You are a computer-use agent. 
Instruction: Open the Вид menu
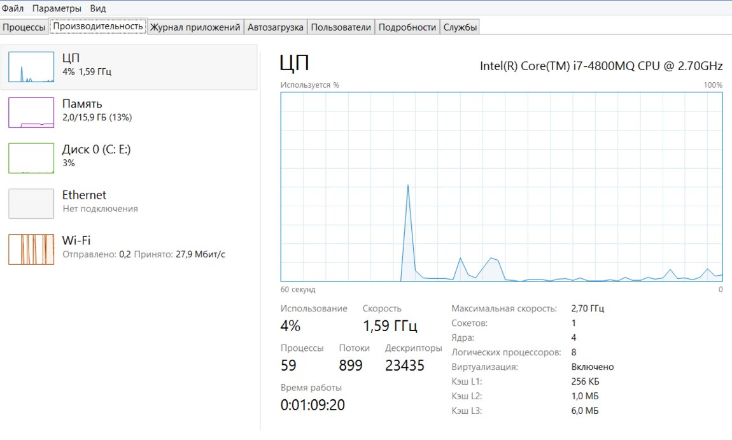[98, 8]
